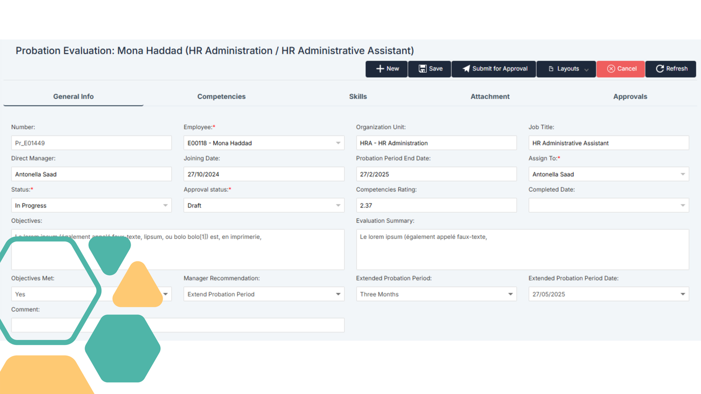
Task: Open the Manager Recommendation dropdown
Action: [x=338, y=294]
